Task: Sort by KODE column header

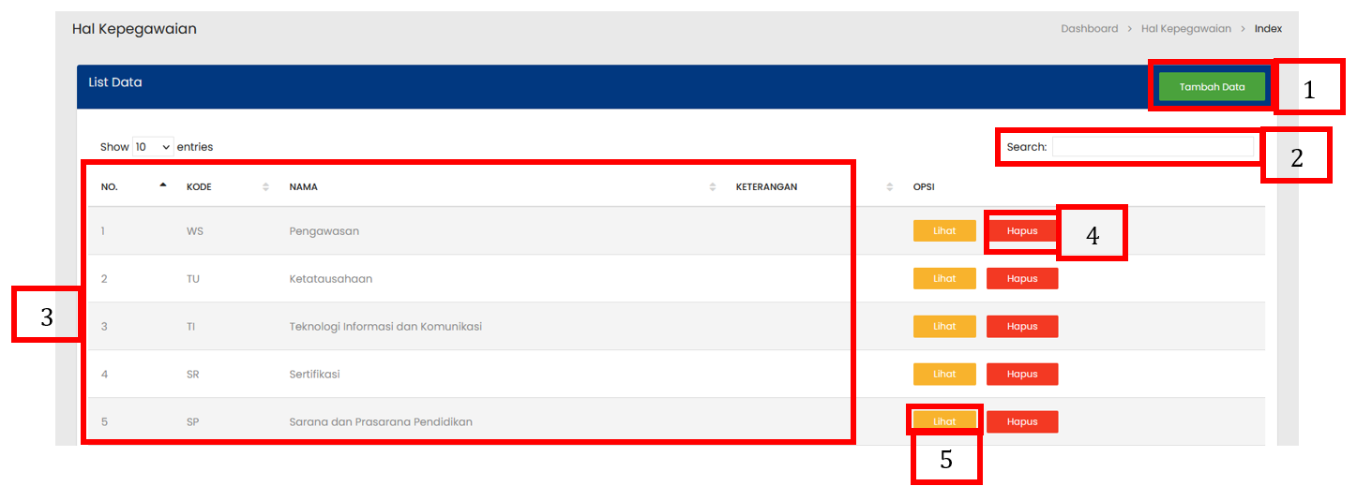Action: pos(199,187)
